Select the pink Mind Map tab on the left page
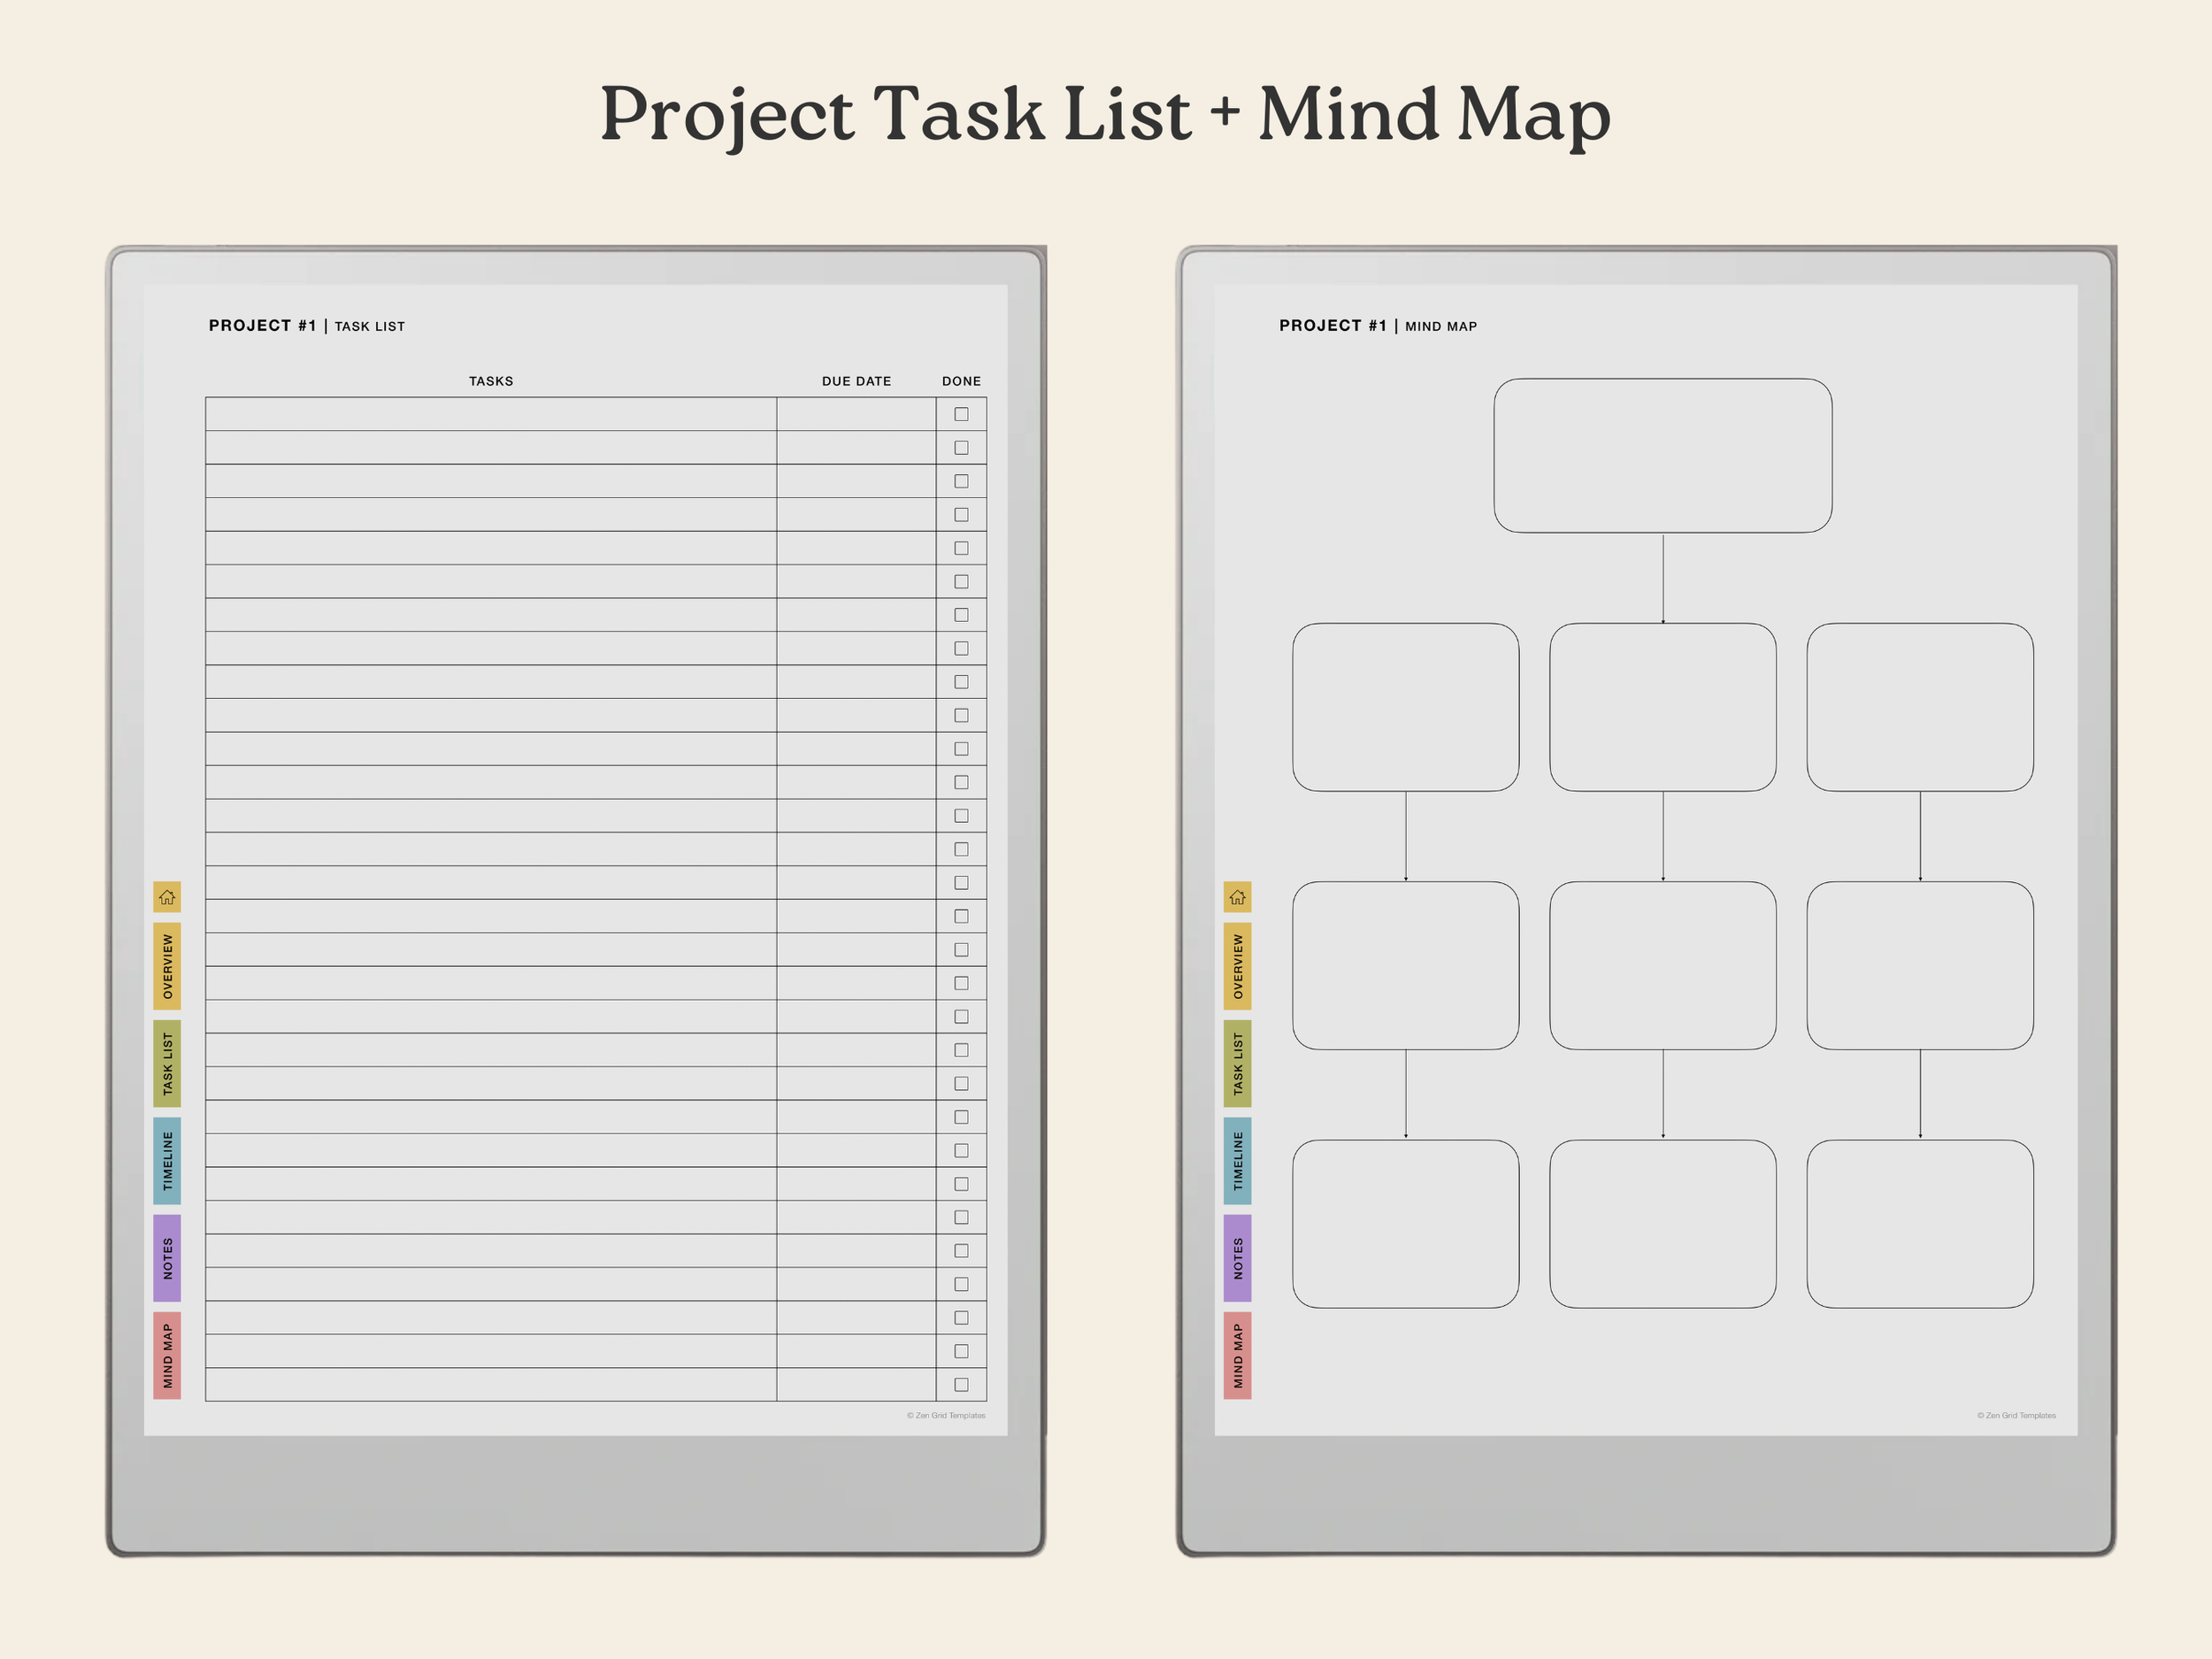The height and width of the screenshot is (1659, 2212). pyautogui.click(x=167, y=1355)
